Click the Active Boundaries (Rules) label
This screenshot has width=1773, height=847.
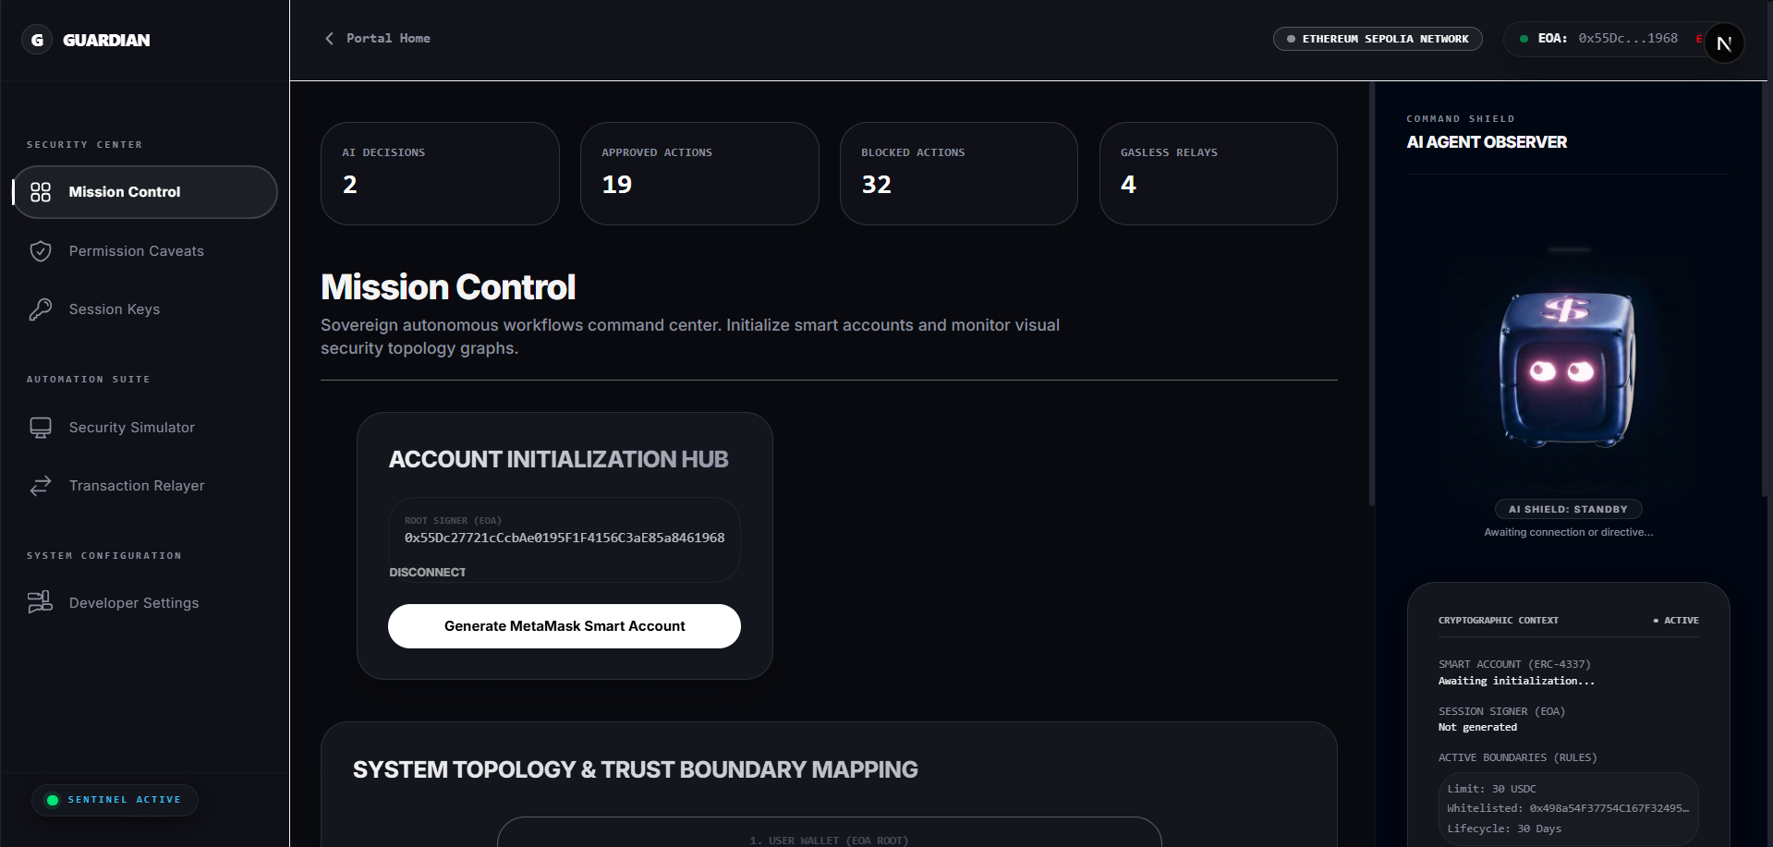click(1517, 757)
